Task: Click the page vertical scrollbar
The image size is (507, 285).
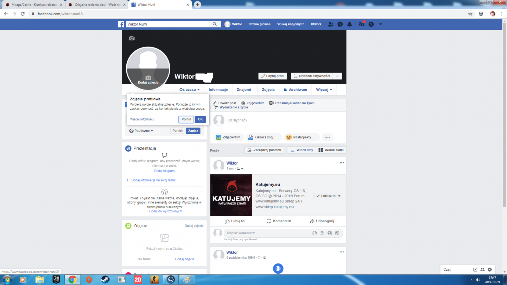Action: click(504, 114)
